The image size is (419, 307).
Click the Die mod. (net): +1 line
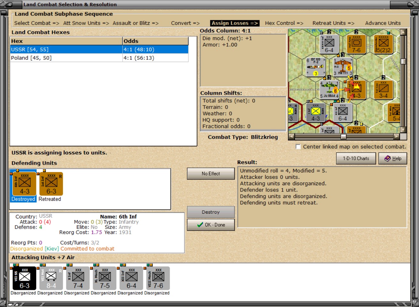pos(227,38)
